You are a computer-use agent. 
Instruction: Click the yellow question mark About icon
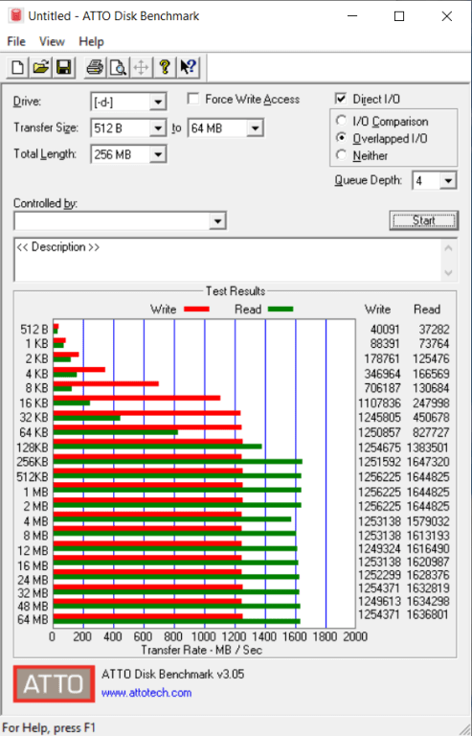(x=165, y=67)
